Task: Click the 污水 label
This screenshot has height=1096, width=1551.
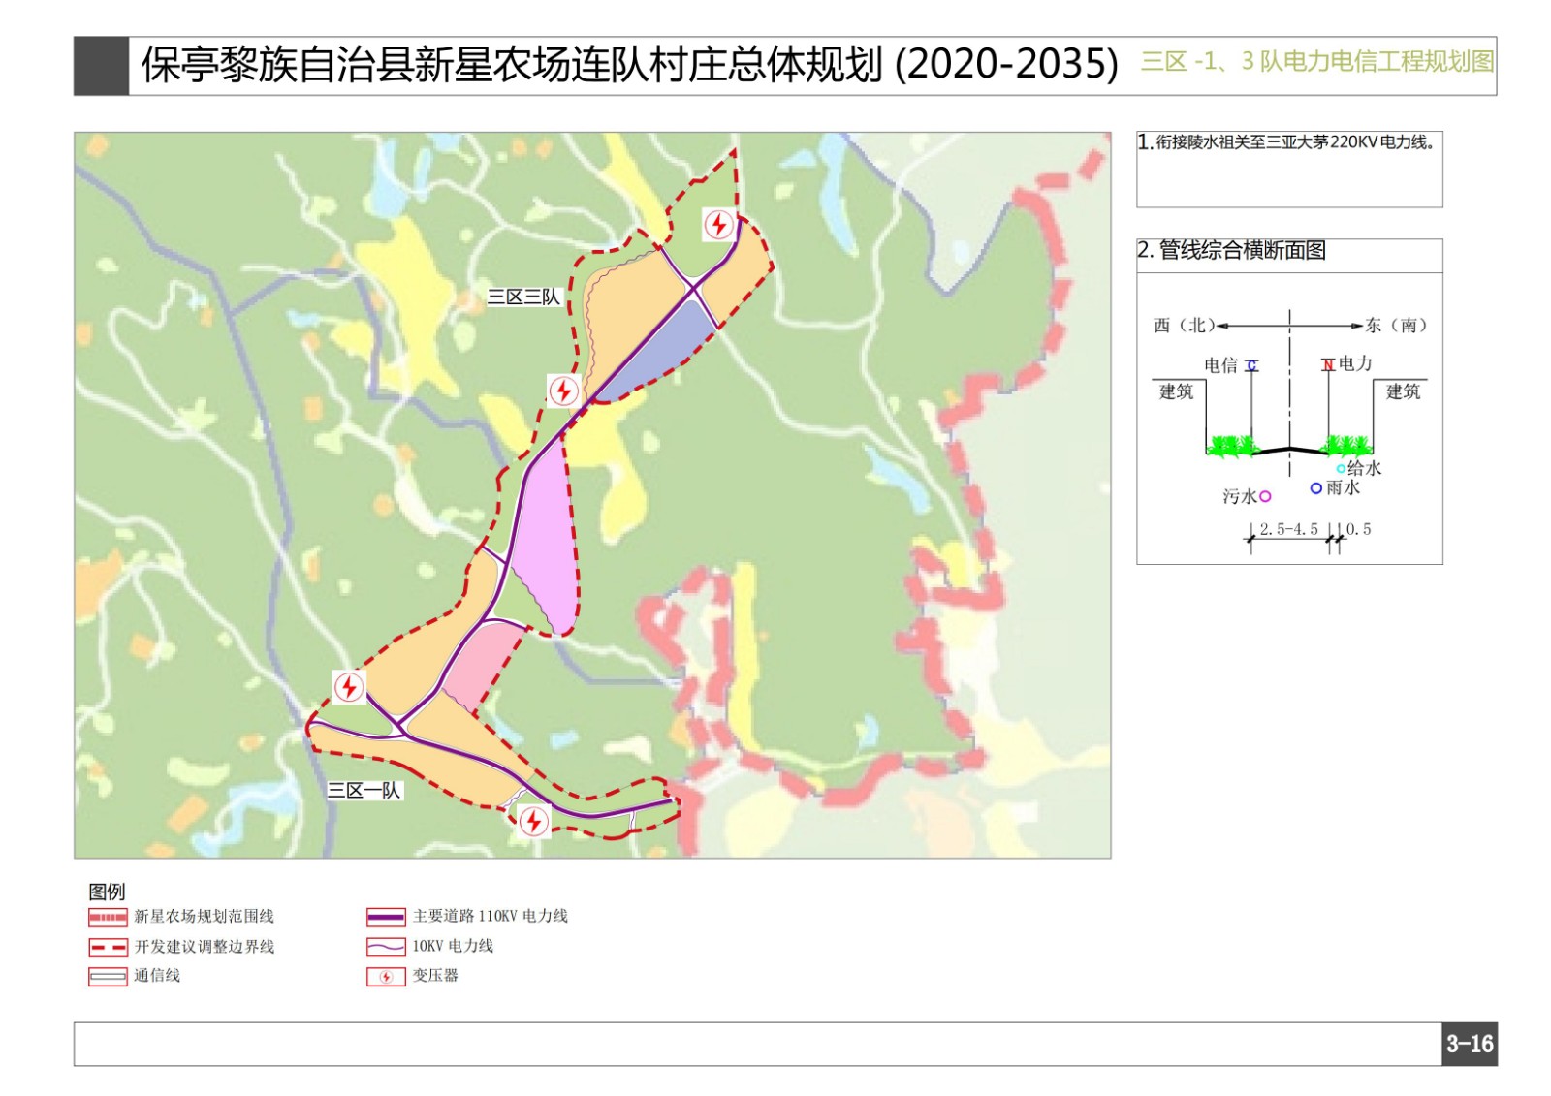Action: pyautogui.click(x=1240, y=497)
